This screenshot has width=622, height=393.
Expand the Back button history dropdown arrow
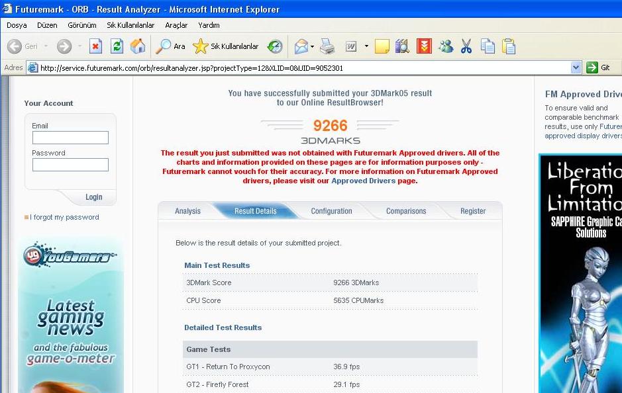[46, 46]
